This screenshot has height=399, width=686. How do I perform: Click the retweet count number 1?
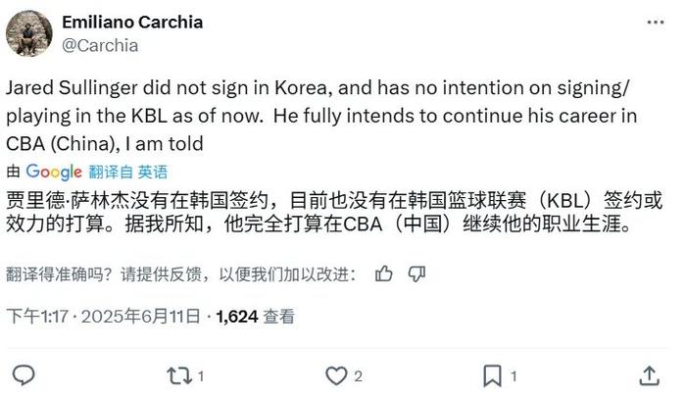point(201,375)
